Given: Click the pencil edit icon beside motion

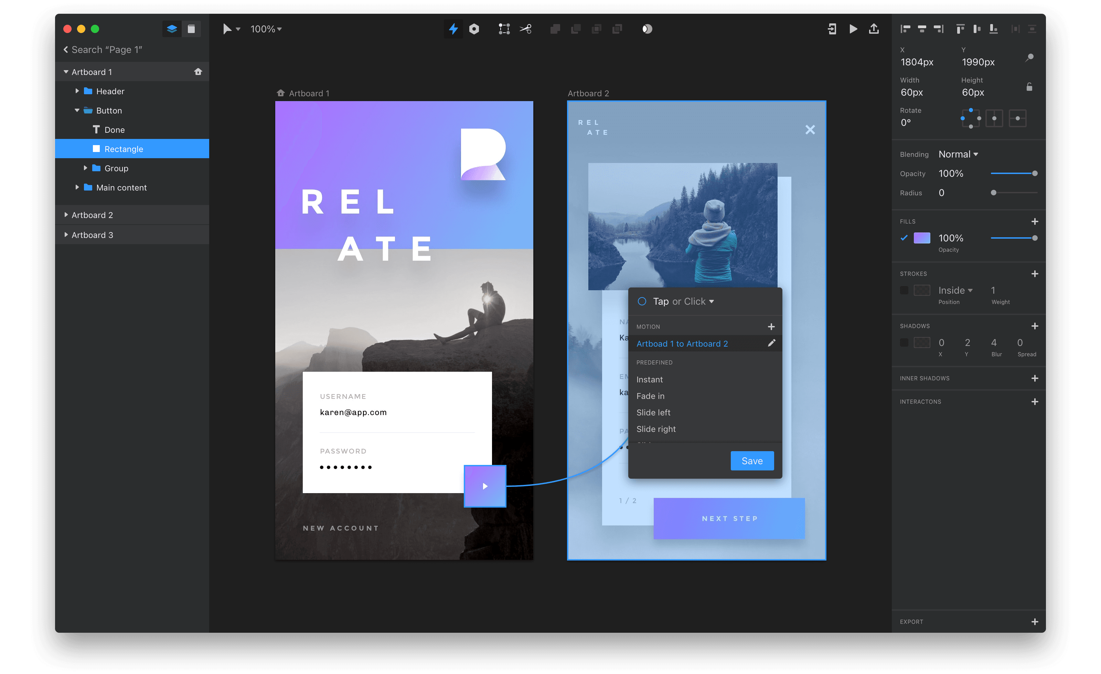Looking at the screenshot, I should point(771,343).
